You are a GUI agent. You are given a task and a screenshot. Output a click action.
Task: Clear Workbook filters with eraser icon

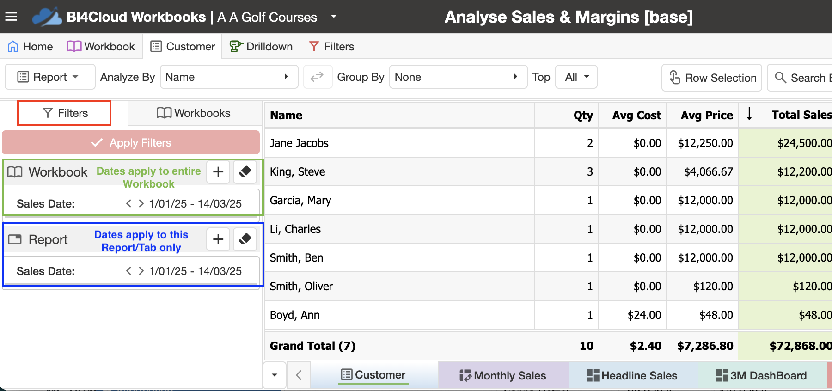245,172
